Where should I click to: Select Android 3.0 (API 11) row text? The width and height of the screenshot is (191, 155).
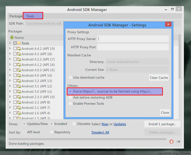tap(37, 92)
